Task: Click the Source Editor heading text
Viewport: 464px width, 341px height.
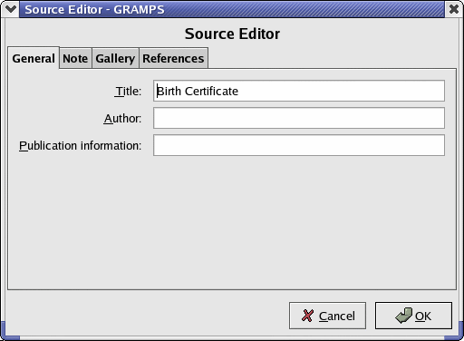Action: (x=232, y=34)
